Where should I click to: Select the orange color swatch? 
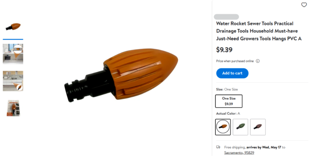pyautogui.click(x=223, y=127)
